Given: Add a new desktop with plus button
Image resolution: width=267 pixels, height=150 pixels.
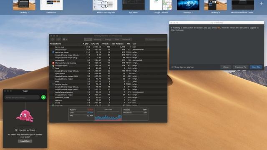Looking at the screenshot, I should coord(262,3).
